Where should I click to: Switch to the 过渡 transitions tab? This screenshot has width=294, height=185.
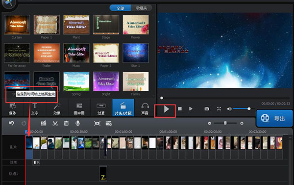click(x=101, y=109)
